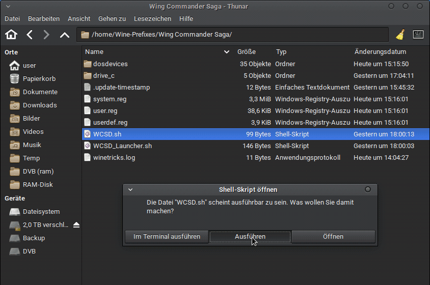This screenshot has height=285, width=430.
Task: Go to the home folder via house icon
Action: click(x=11, y=35)
